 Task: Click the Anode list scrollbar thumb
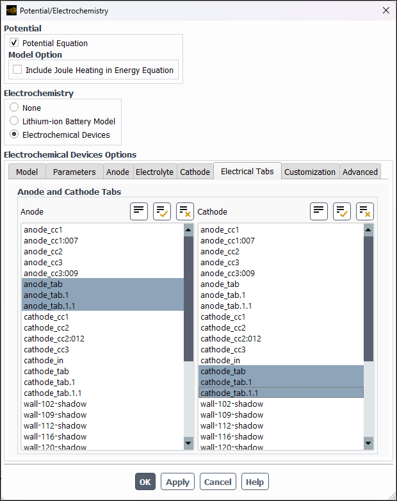coord(188,299)
